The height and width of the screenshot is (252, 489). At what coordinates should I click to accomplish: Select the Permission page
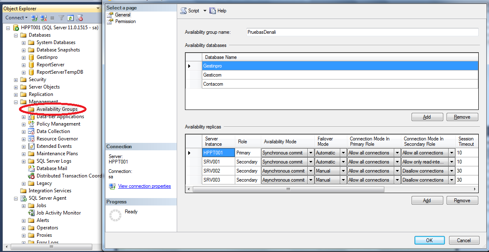125,21
